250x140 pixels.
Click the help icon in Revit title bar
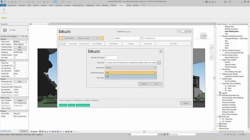point(230,2)
